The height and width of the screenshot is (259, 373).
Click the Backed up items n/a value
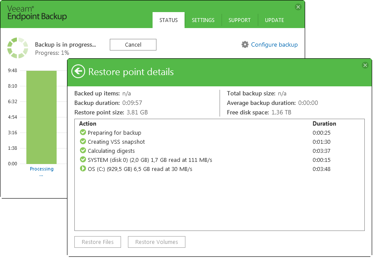(126, 93)
